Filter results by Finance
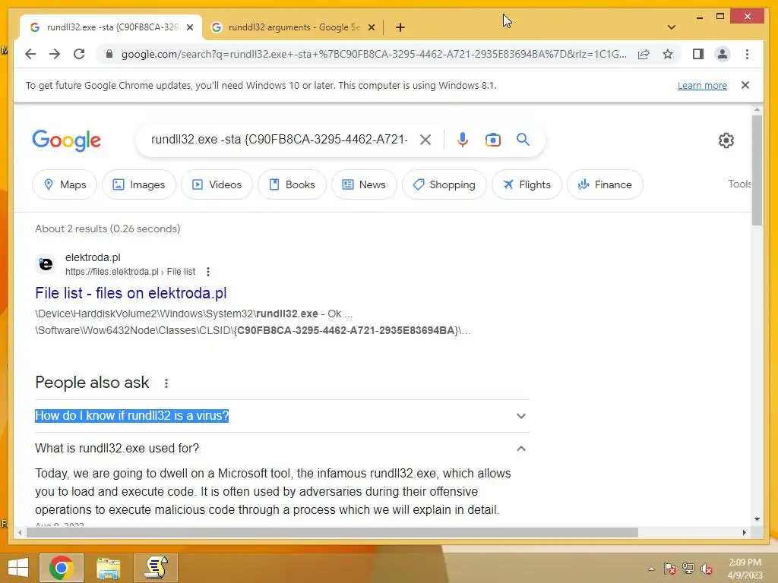The width and height of the screenshot is (778, 583). pos(605,184)
